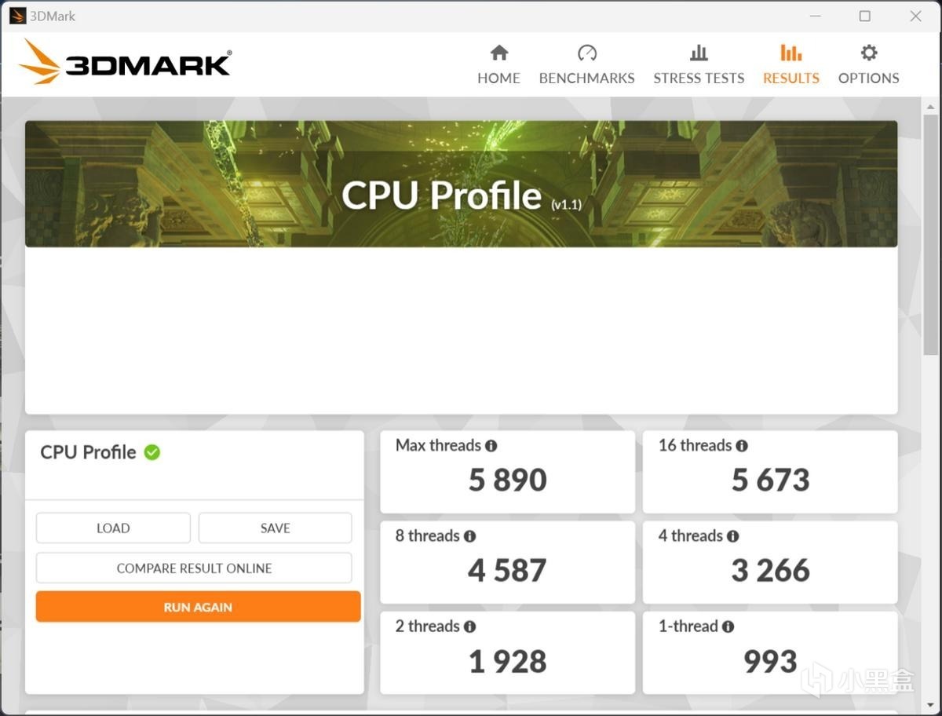942x716 pixels.
Task: Click the 3DMark title bar app icon
Action: pos(18,16)
